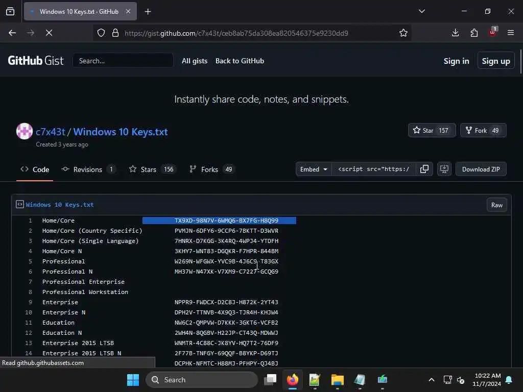Click the muted volume tray icon
The width and height of the screenshot is (523, 392).
(461, 380)
